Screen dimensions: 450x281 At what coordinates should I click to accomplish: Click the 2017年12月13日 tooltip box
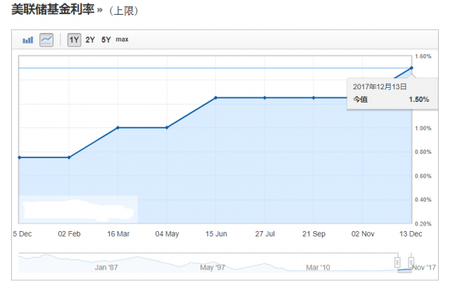tap(390, 93)
